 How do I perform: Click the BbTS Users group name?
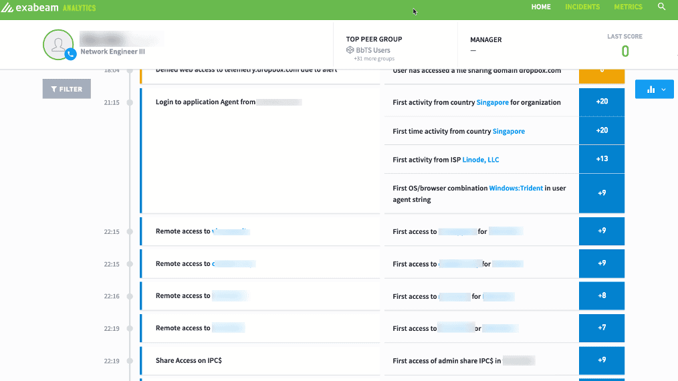372,50
